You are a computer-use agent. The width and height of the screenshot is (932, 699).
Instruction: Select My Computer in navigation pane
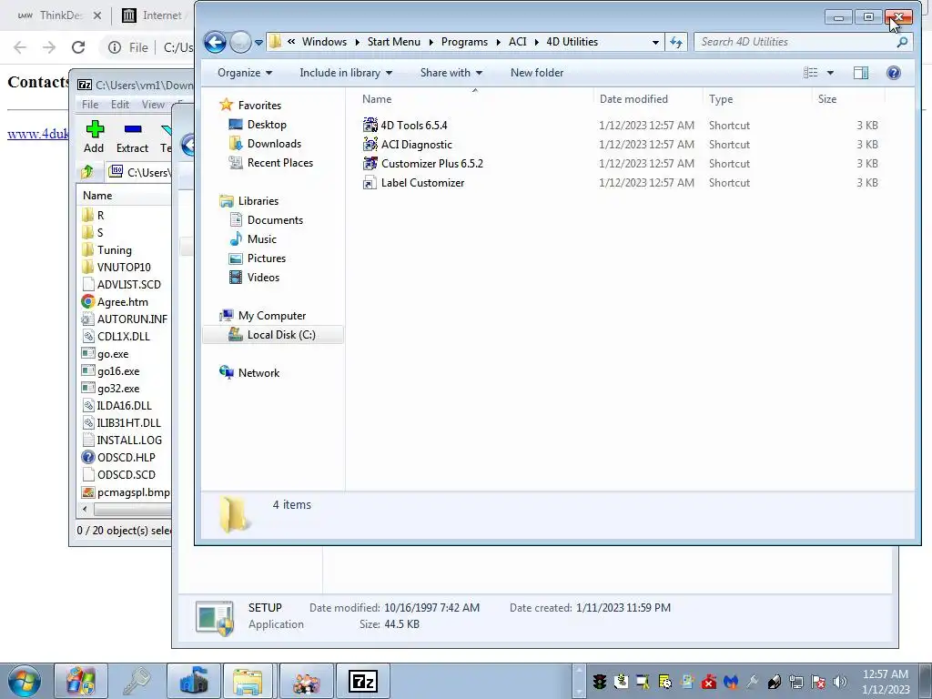271,316
